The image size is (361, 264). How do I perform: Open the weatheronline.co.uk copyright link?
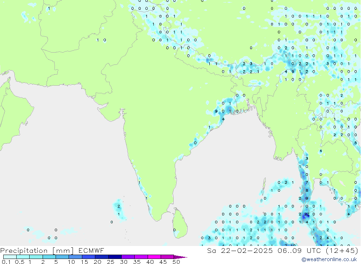pos(329,259)
